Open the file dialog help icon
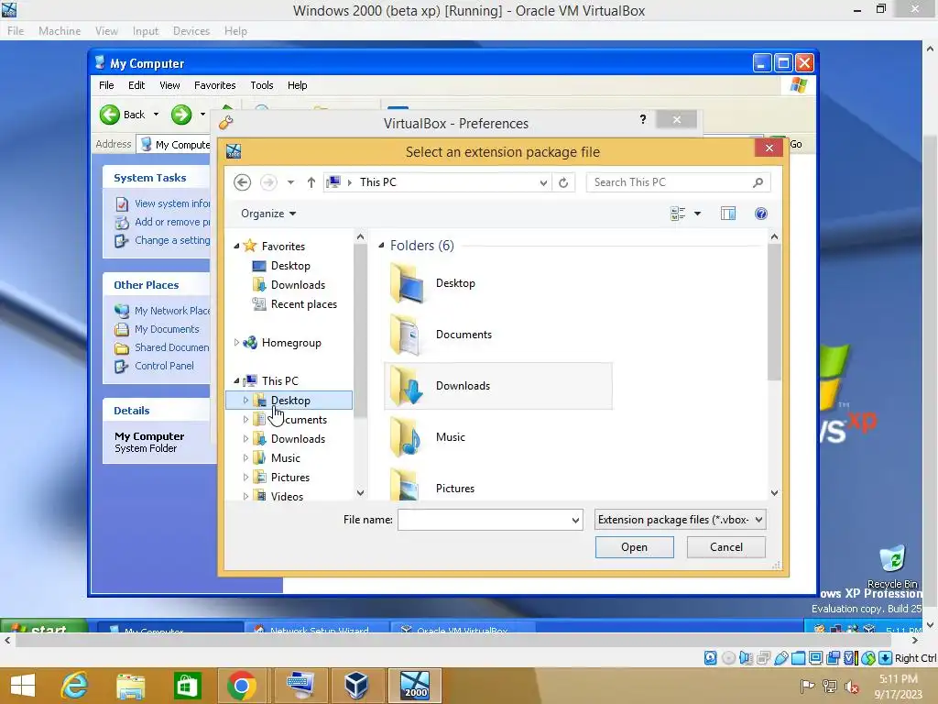 tap(761, 214)
